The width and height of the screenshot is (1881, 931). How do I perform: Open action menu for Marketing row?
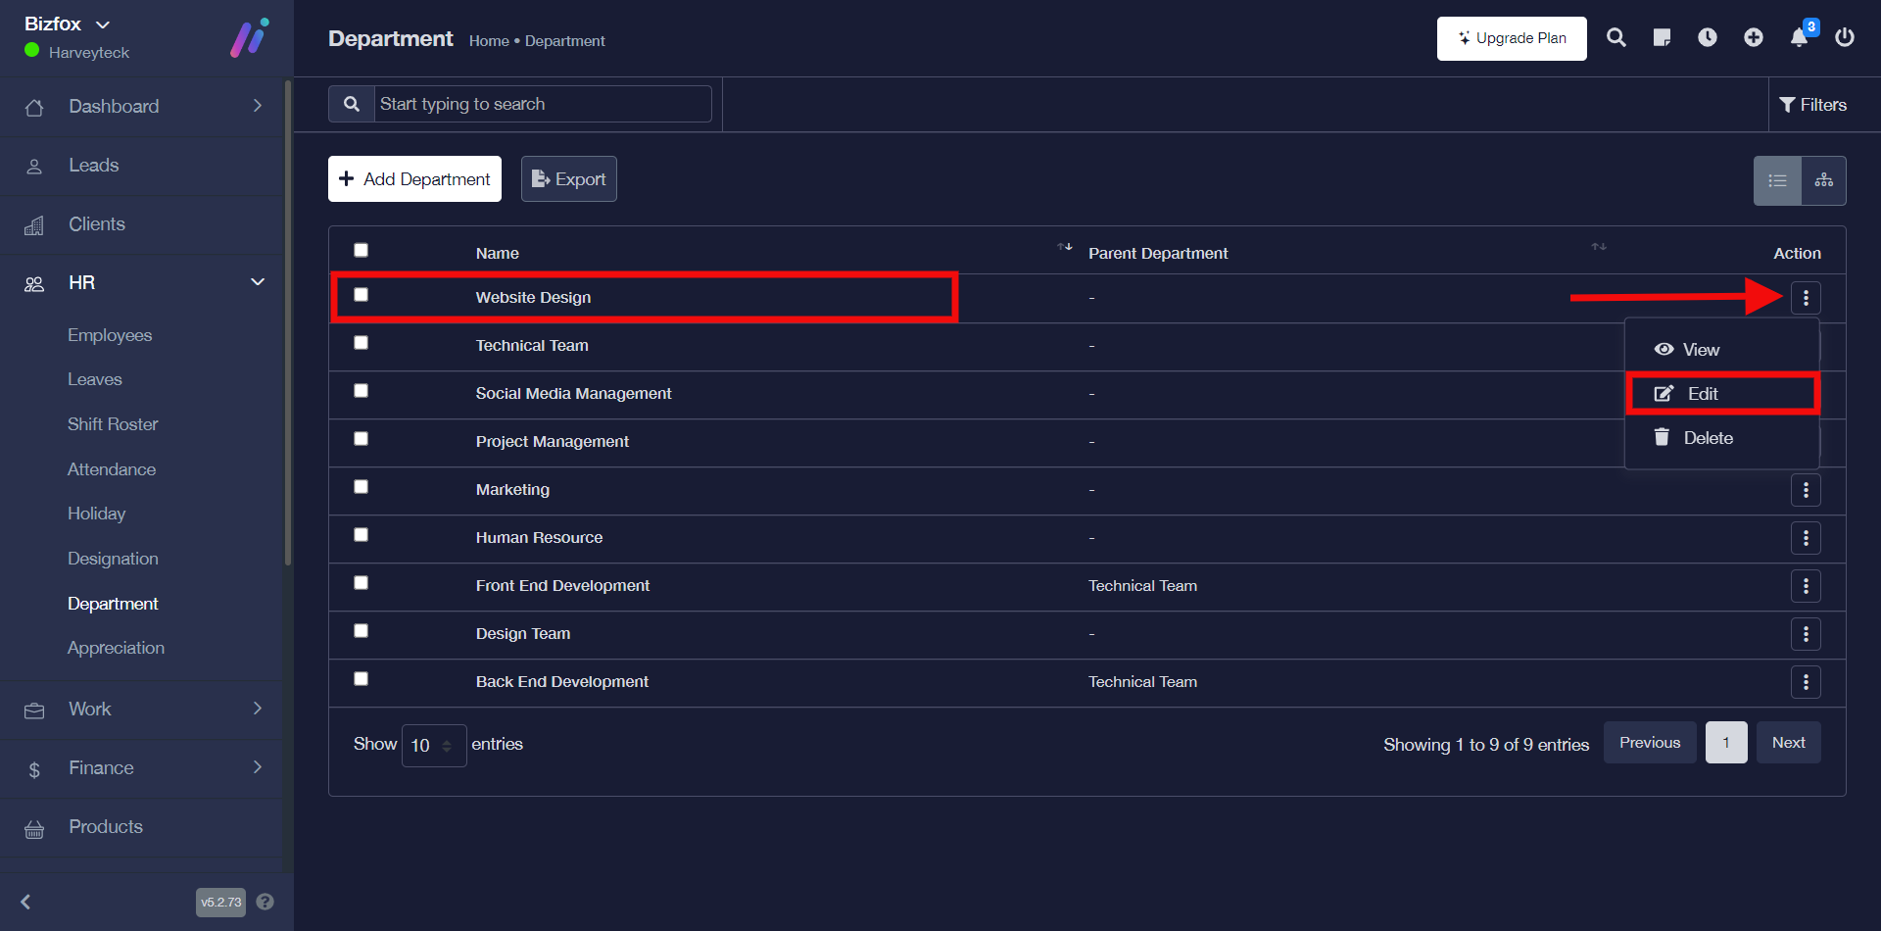(x=1805, y=490)
